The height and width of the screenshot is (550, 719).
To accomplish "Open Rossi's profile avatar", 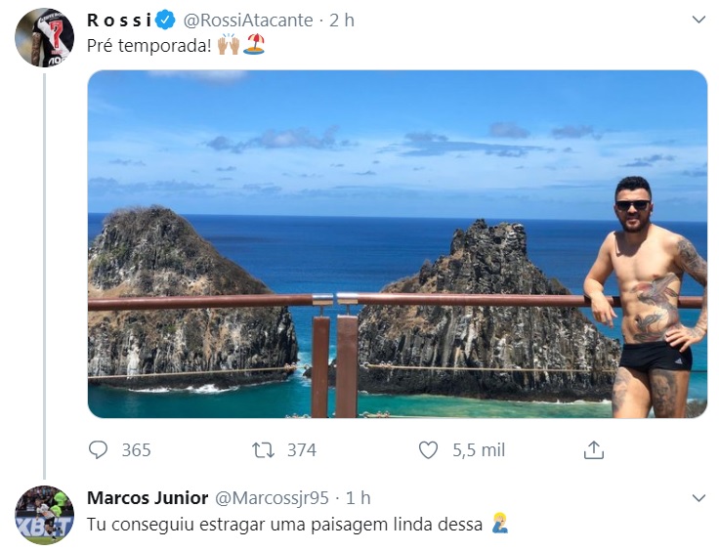I will pos(45,38).
